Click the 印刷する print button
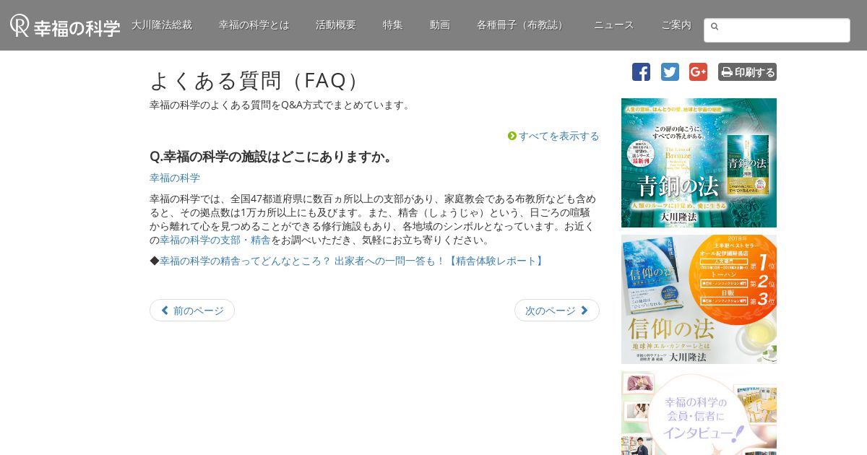Screen dimensions: 867x455 [747, 72]
